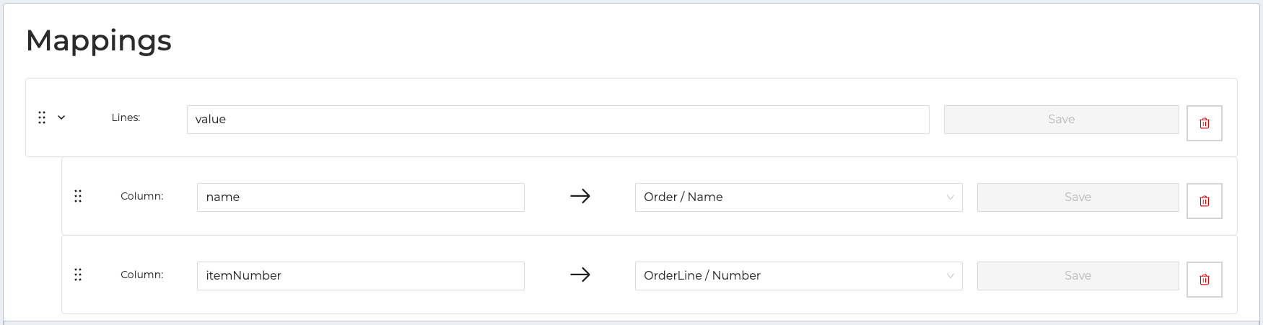Click the itemNumber column input field
This screenshot has width=1263, height=325.
point(360,276)
